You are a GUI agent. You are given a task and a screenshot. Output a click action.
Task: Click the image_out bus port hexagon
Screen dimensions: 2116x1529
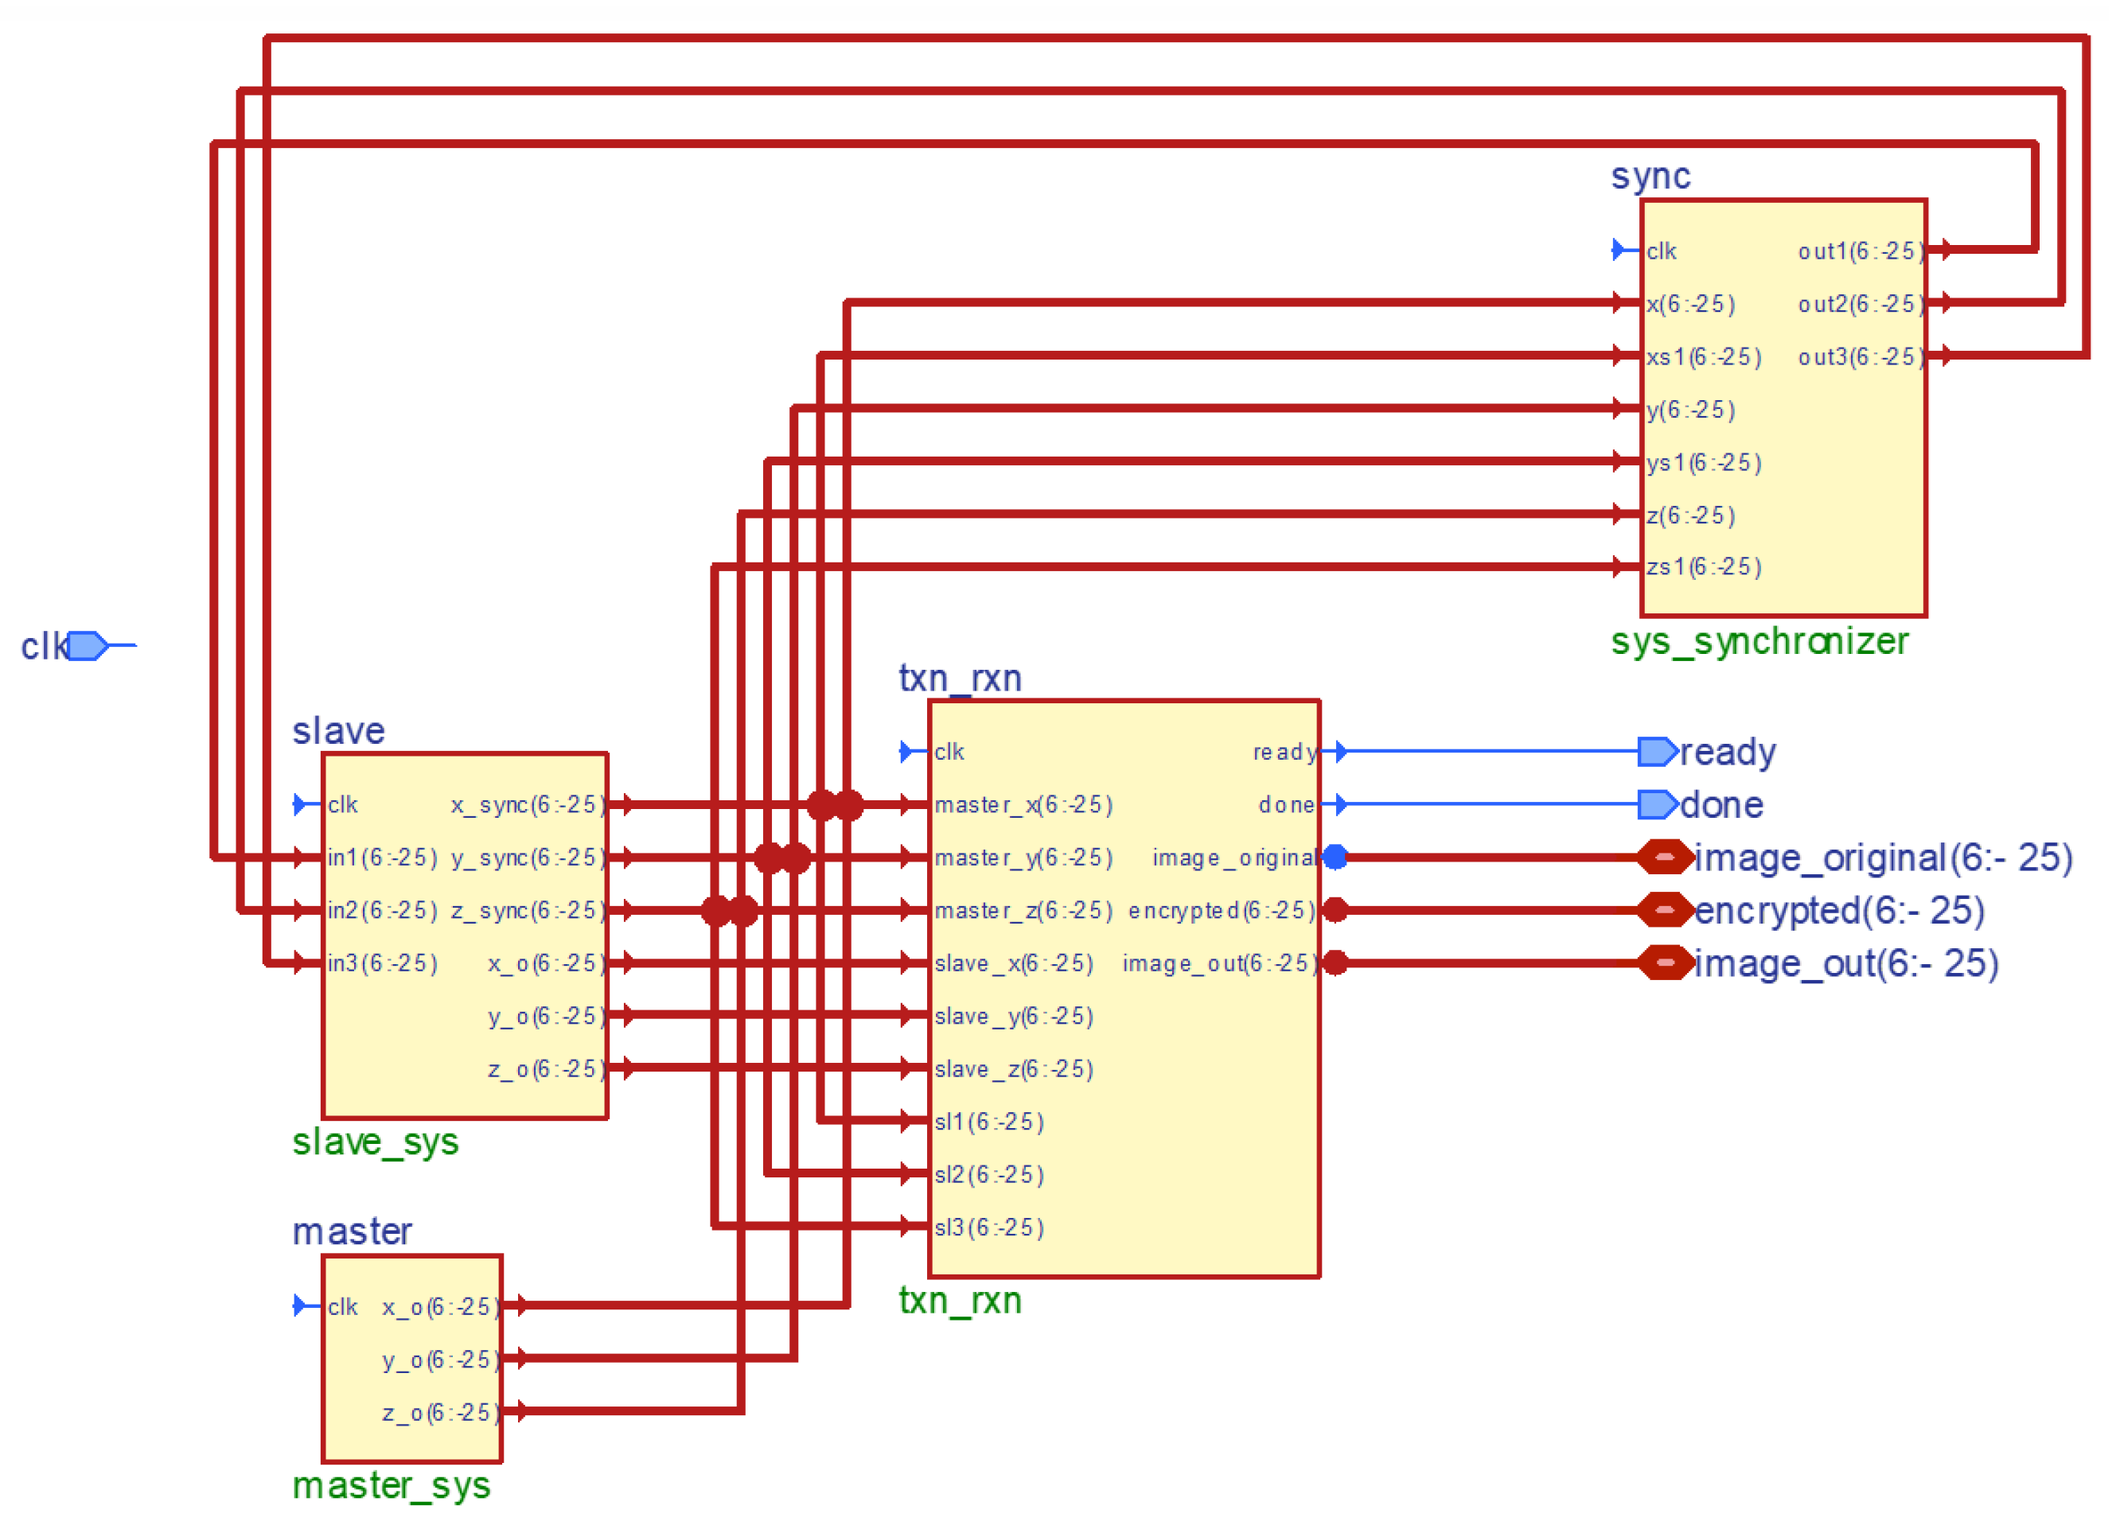(x=1666, y=963)
